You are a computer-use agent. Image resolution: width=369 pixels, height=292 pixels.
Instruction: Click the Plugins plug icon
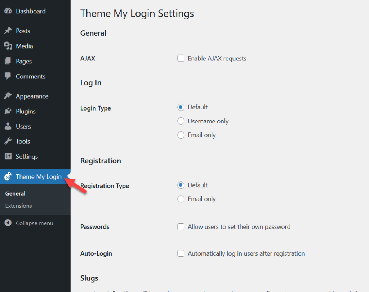(x=8, y=111)
